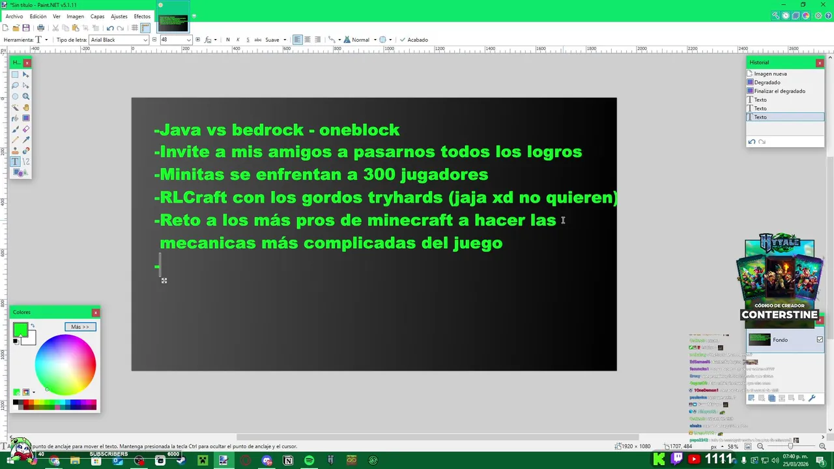Select the Lasso Select tool

click(15, 85)
